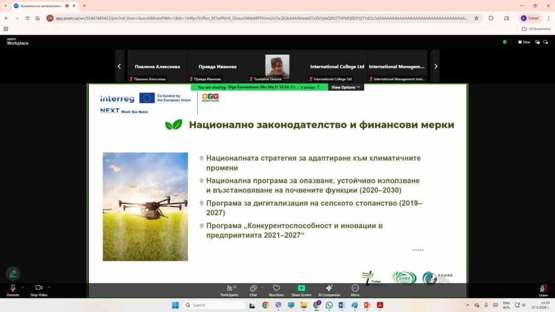Open the Chat panel
555x312 pixels.
click(x=253, y=288)
